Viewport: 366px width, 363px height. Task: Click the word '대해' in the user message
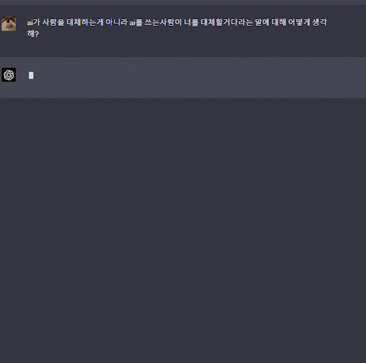click(279, 22)
